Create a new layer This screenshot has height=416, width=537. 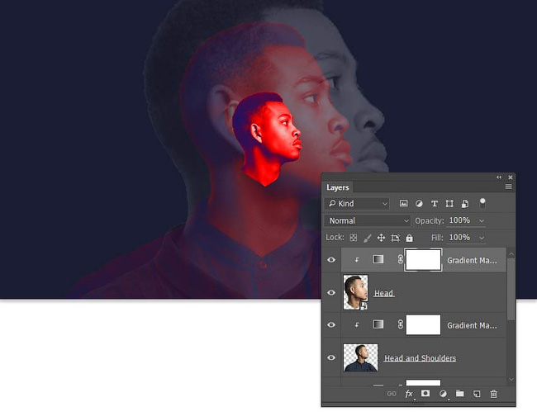click(477, 394)
